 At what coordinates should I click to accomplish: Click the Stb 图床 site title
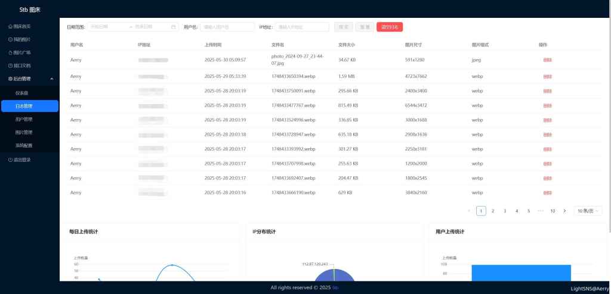click(30, 10)
